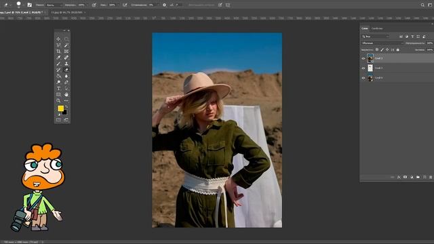This screenshot has height=244, width=434.
Task: Select the Pen tool
Action: tap(66, 82)
